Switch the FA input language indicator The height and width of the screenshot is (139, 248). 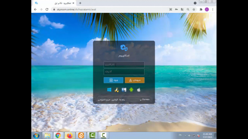pyautogui.click(x=180, y=135)
